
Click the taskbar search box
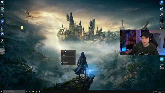[x=14, y=92]
